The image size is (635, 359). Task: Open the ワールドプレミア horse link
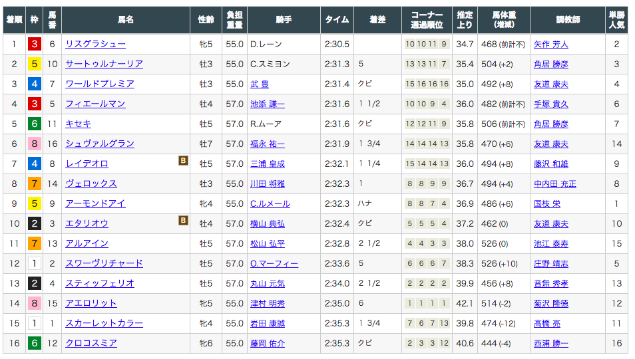tap(100, 84)
